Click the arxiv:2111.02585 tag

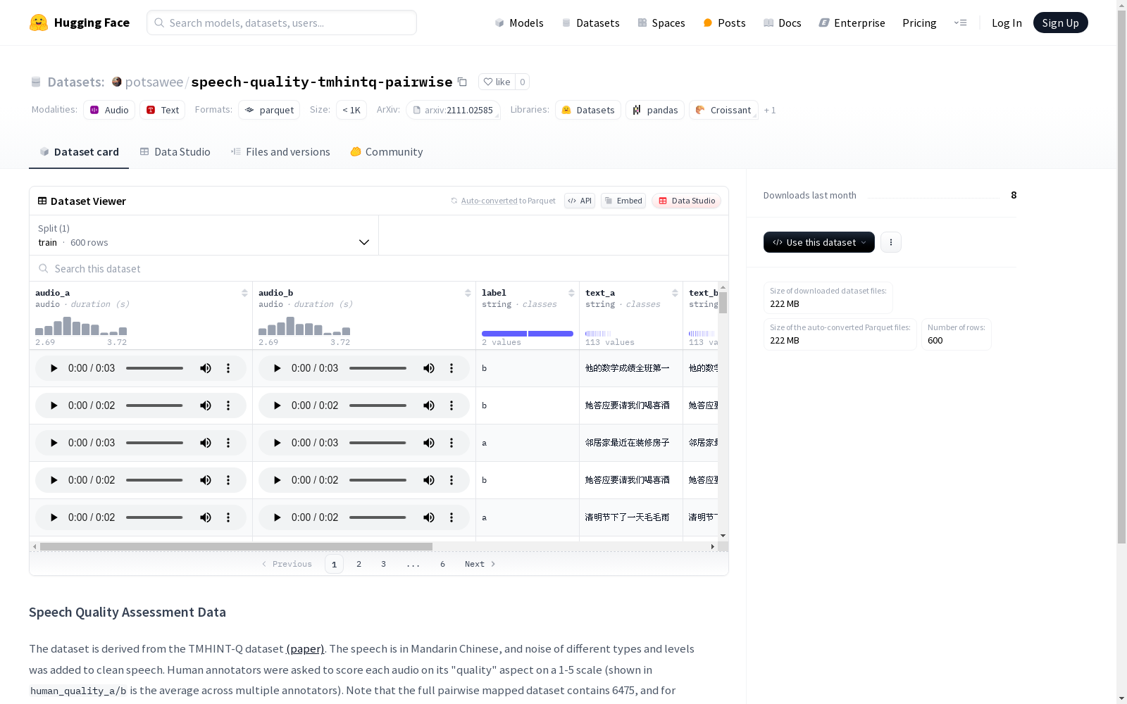click(453, 110)
